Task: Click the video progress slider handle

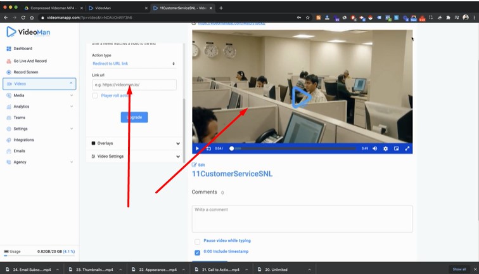Action: coord(231,148)
